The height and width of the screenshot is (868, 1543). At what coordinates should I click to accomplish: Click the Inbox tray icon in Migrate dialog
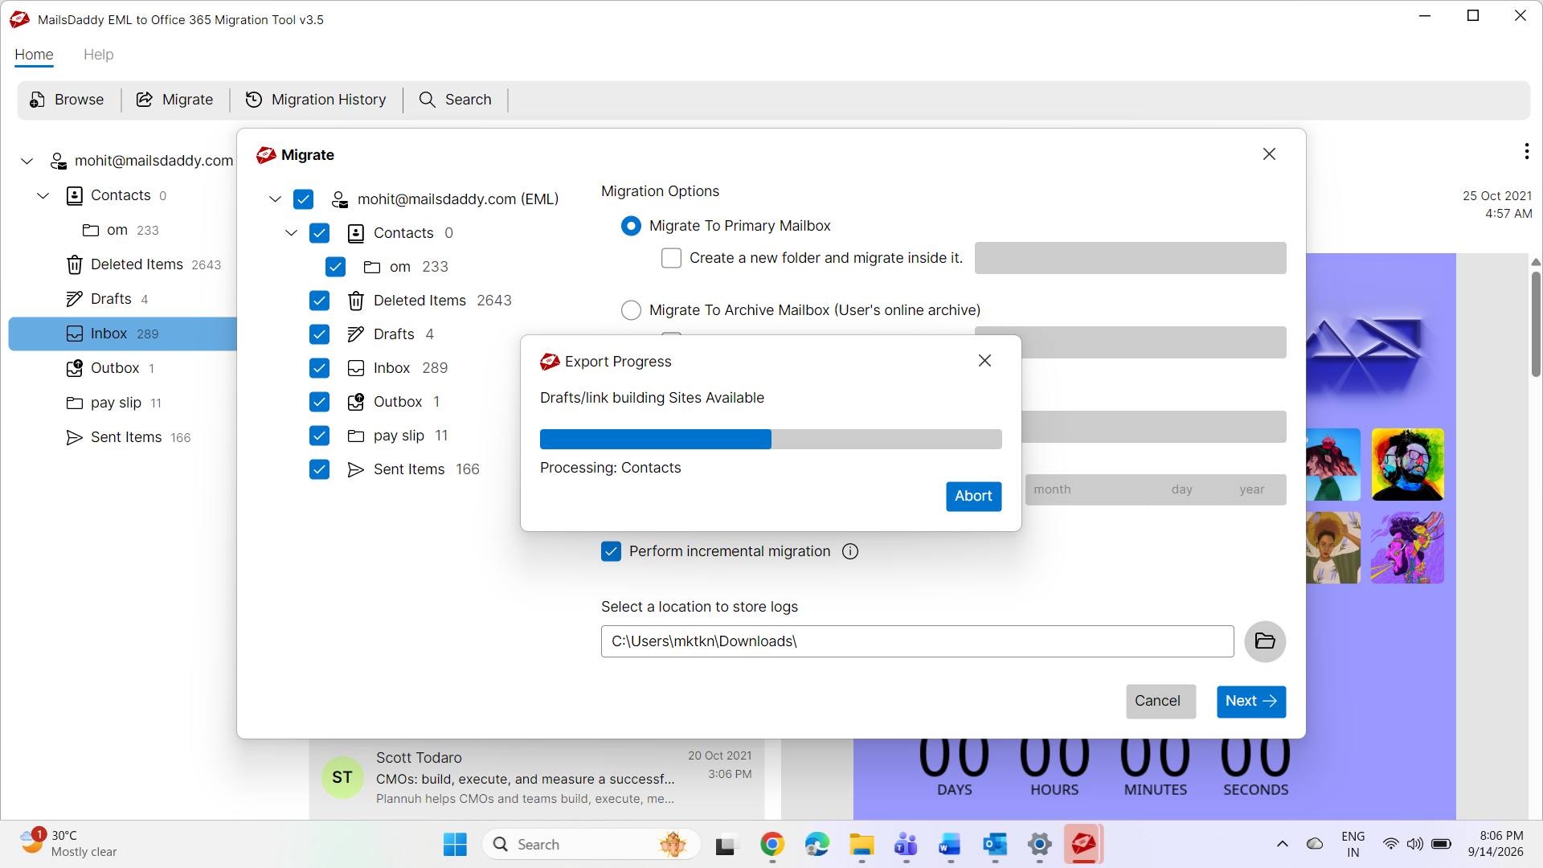pyautogui.click(x=356, y=368)
